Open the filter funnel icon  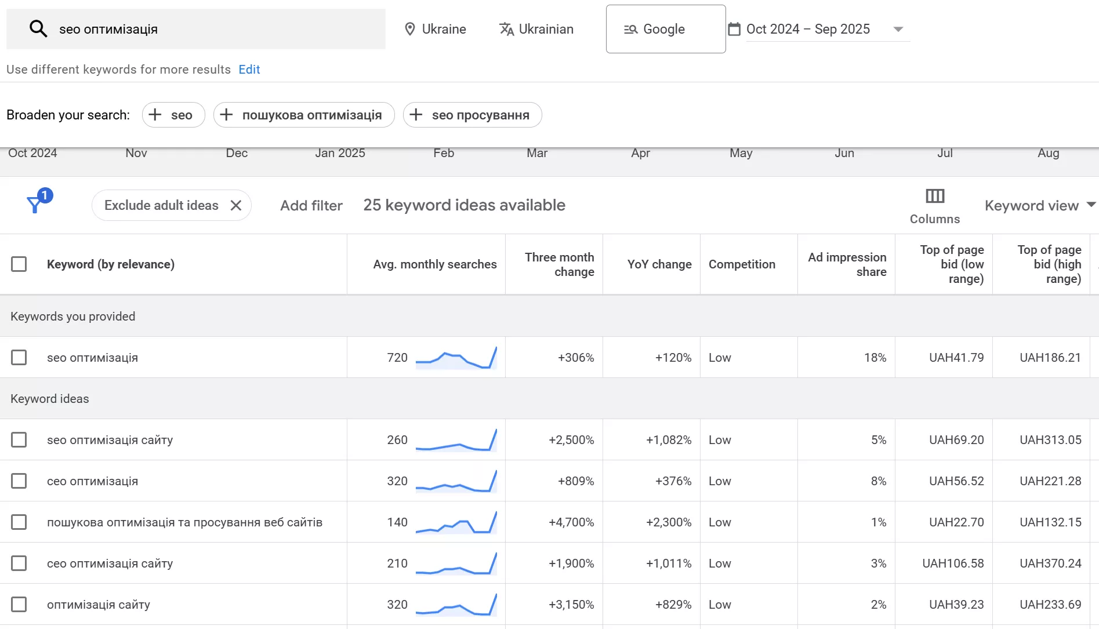point(36,204)
